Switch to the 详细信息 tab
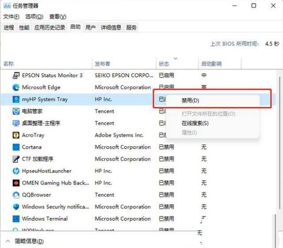Viewport: 283px width, 248px height. [110, 27]
